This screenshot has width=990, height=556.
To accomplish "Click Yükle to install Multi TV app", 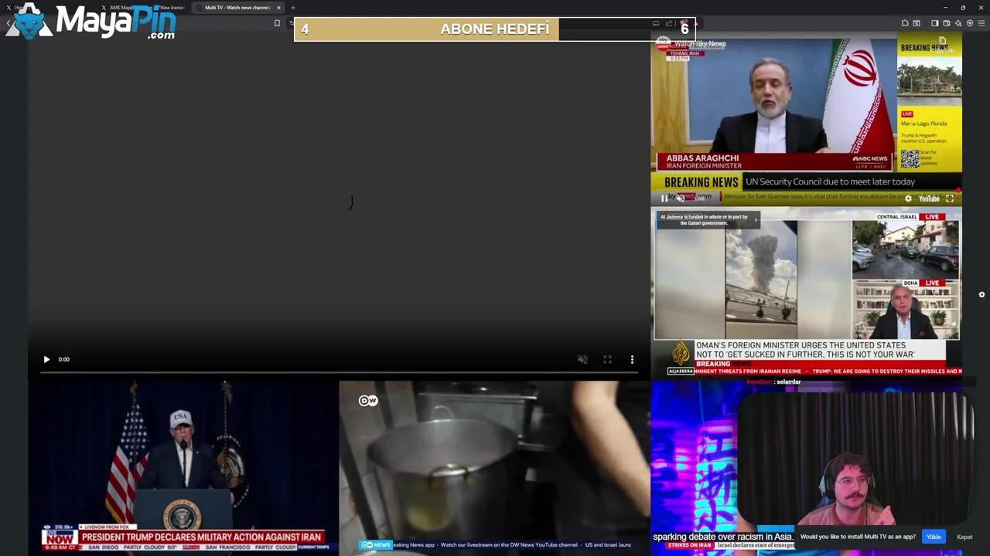I will [x=934, y=537].
